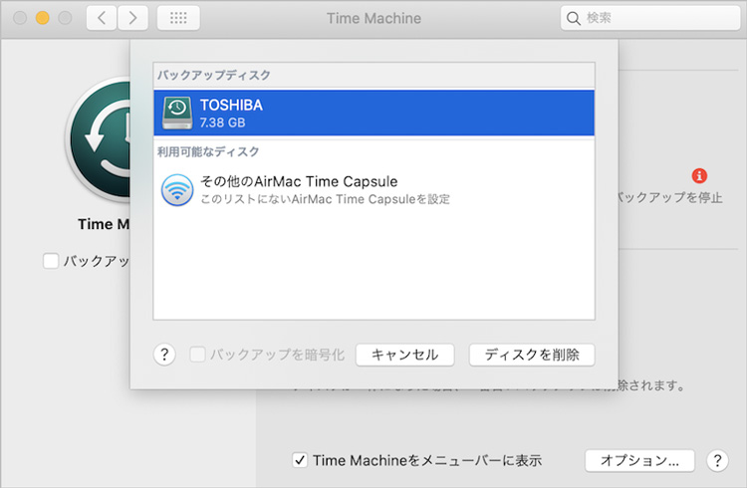Click the search magnifier icon

point(573,19)
